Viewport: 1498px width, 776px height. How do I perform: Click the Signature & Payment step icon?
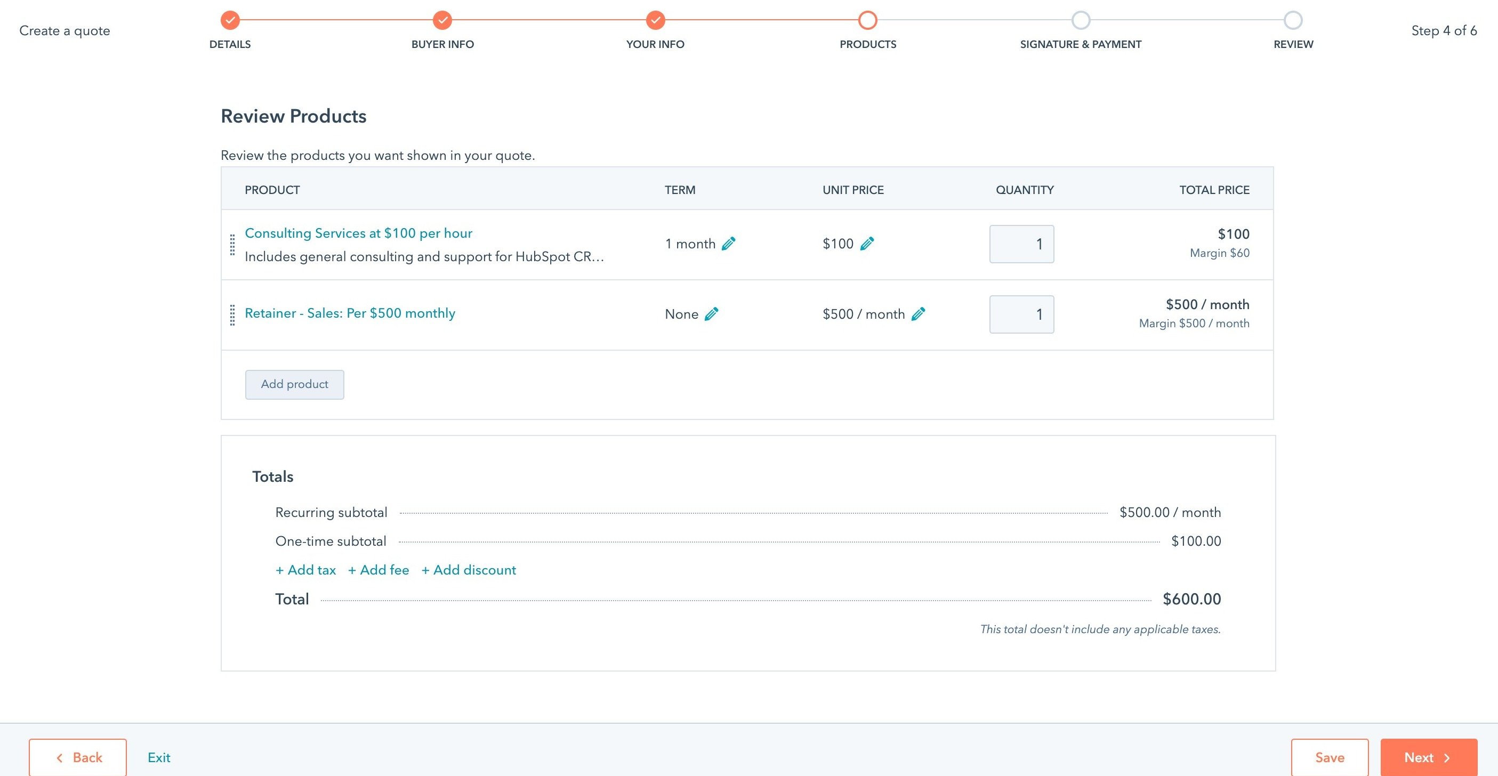coord(1080,18)
